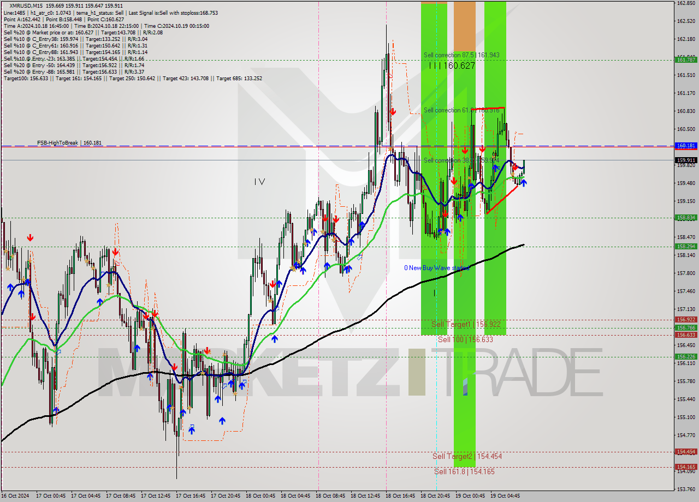The height and width of the screenshot is (502, 699).
Task: Click the 17 Oct 00:45 time axis label
Action: pyautogui.click(x=50, y=496)
